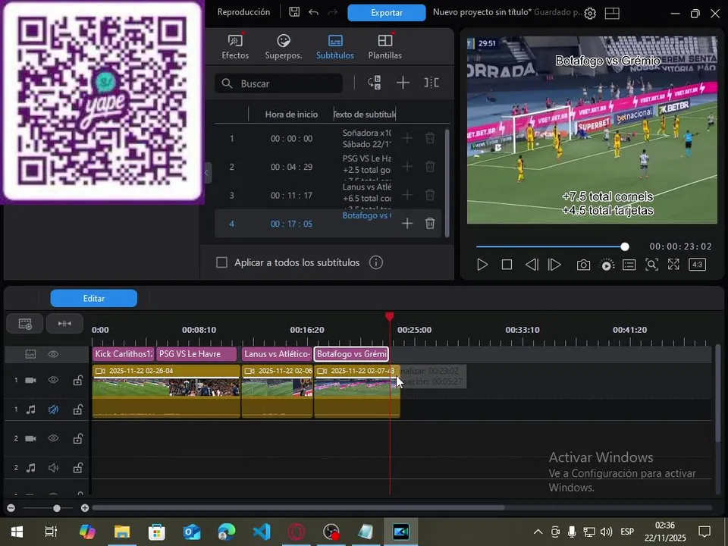
Task: Lock audio track 1
Action: [x=77, y=409]
